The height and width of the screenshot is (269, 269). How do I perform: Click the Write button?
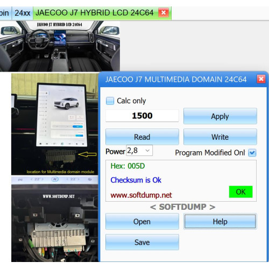(x=220, y=137)
